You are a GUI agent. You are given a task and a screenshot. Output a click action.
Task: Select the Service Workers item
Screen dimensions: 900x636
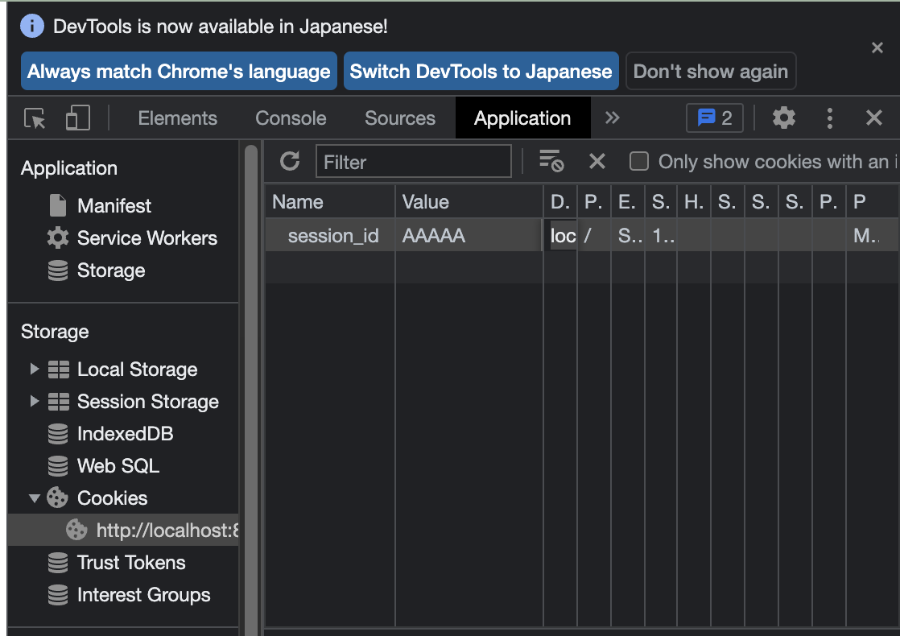[147, 238]
